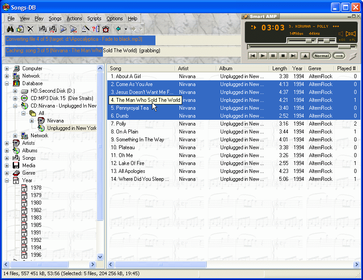Viewport: 363px width, 280px height.
Task: Sort by the Genre column header
Action: click(x=320, y=68)
